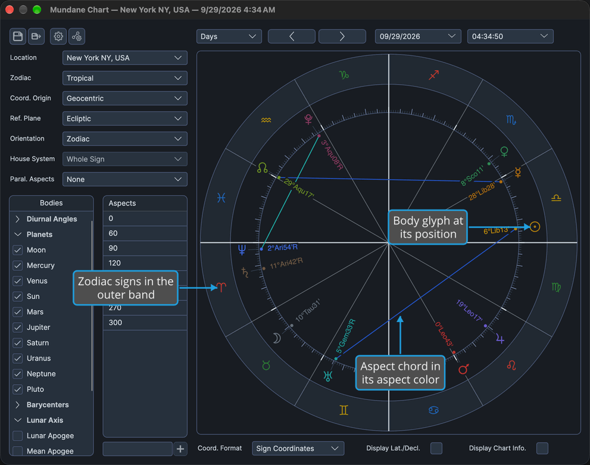Select the 60 aspect row
Screen dimensions: 590x465
[145, 233]
